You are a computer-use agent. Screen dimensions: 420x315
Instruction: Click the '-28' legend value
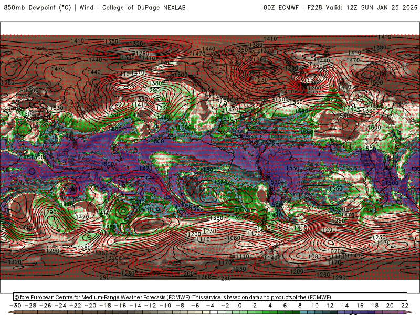point(30,306)
